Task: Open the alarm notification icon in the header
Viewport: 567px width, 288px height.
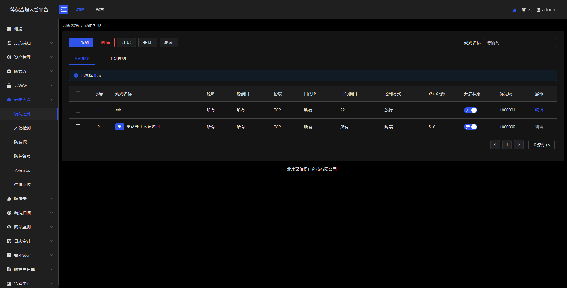Action: [514, 10]
